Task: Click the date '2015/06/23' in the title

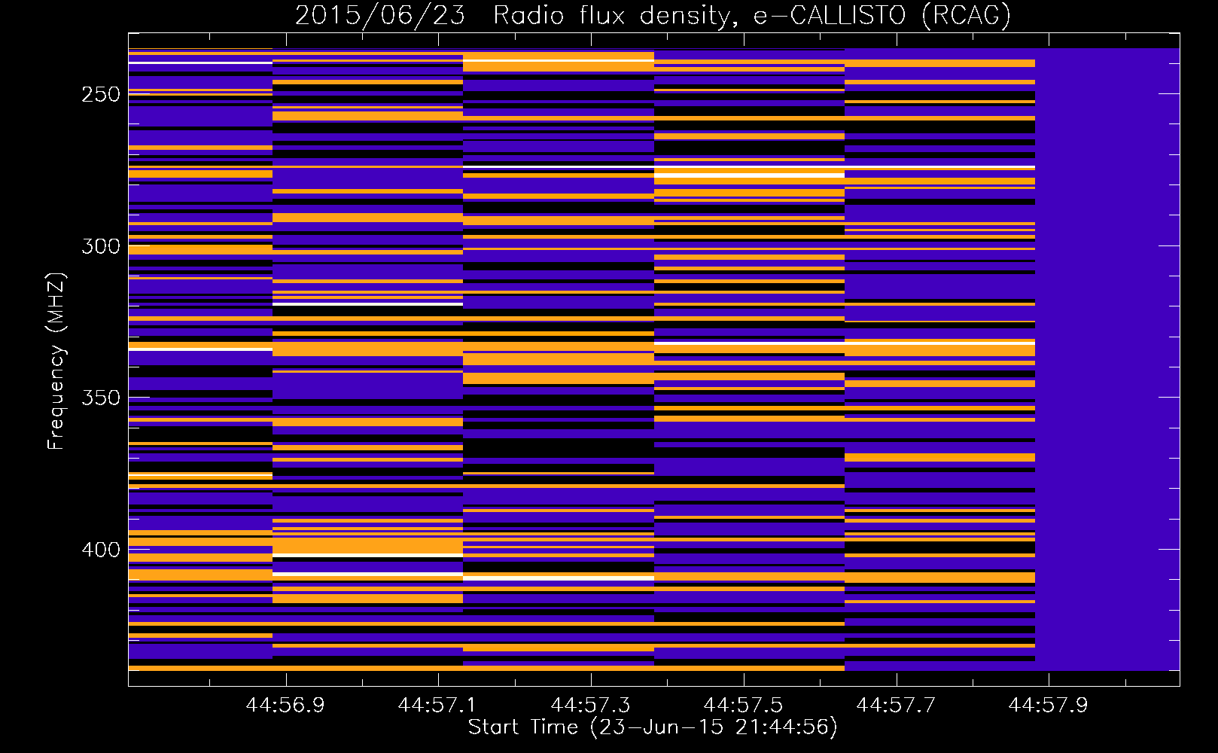Action: pyautogui.click(x=379, y=15)
